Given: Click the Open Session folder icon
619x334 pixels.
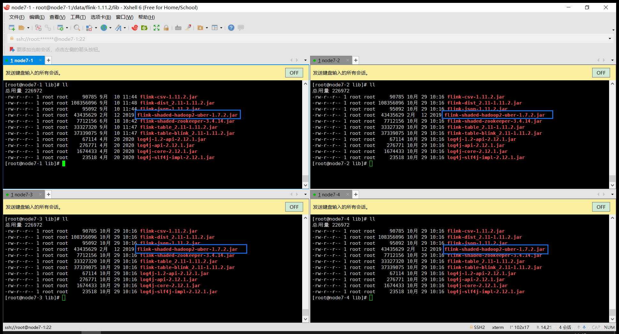Looking at the screenshot, I should 21,28.
